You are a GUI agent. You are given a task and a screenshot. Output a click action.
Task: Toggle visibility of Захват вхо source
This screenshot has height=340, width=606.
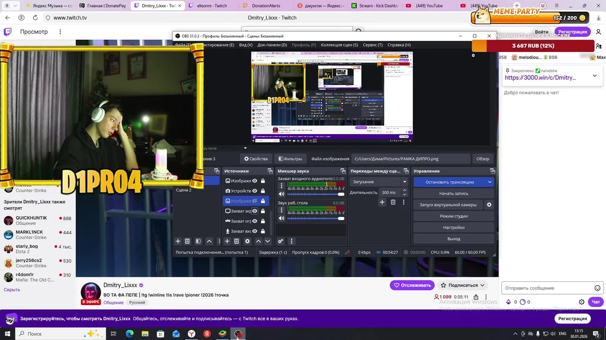pyautogui.click(x=255, y=231)
